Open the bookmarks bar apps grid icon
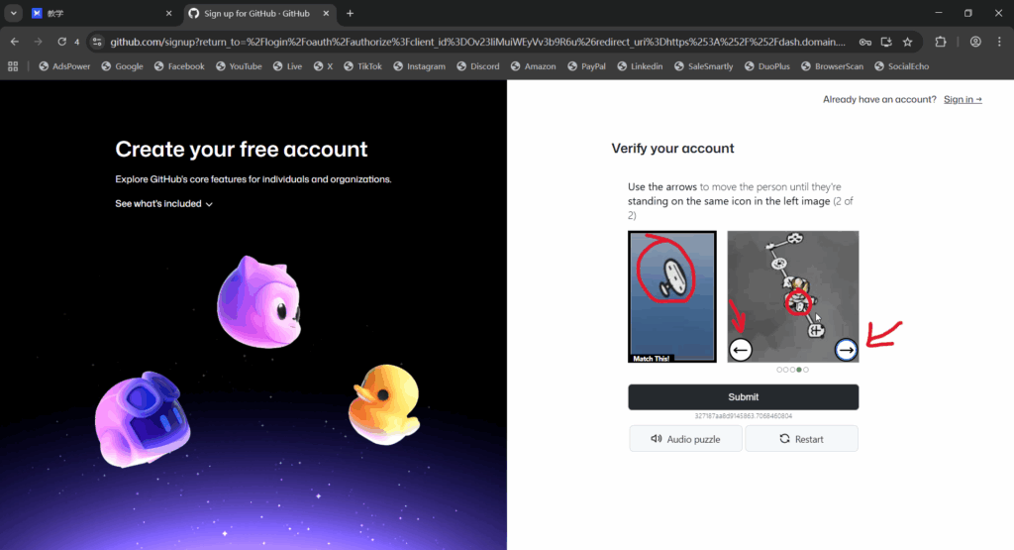Viewport: 1014px width, 550px height. [x=14, y=66]
